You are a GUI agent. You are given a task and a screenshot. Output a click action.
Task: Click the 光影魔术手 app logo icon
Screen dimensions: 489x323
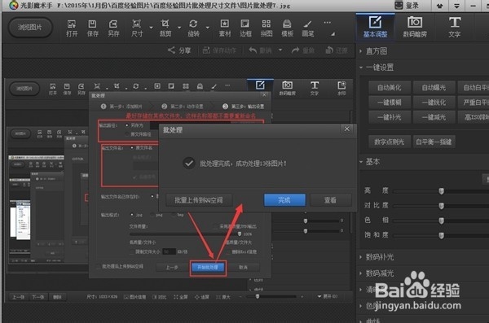13,6
